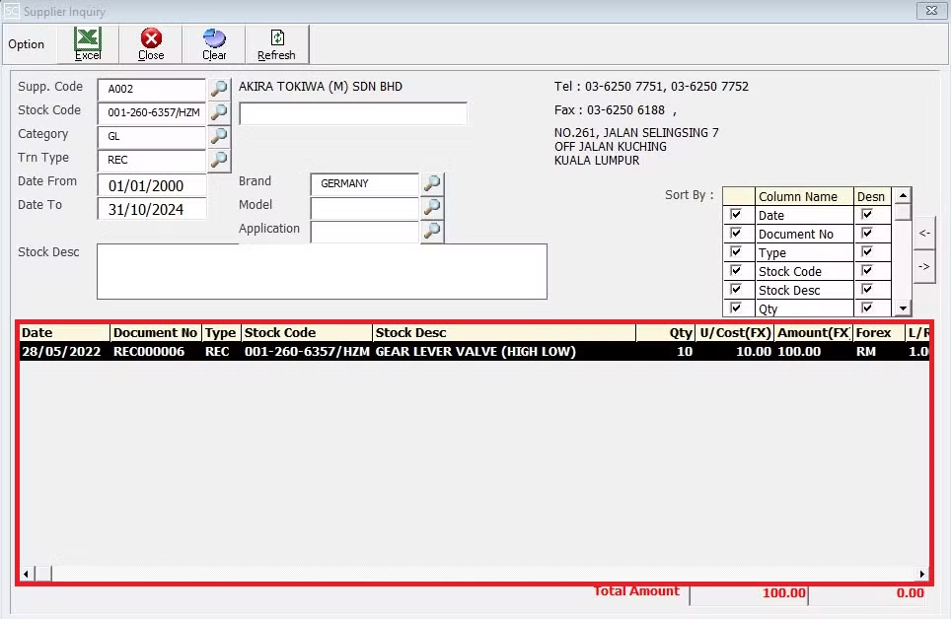Click the Category field containing GL

coord(152,136)
